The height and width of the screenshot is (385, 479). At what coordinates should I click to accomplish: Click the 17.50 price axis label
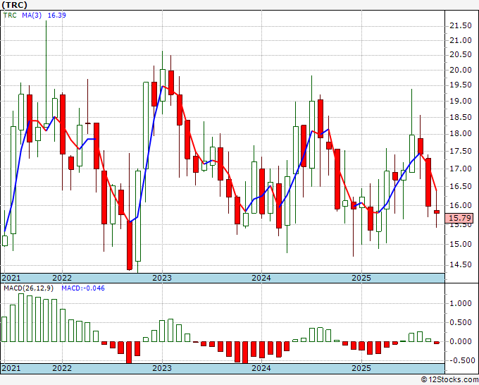point(461,151)
